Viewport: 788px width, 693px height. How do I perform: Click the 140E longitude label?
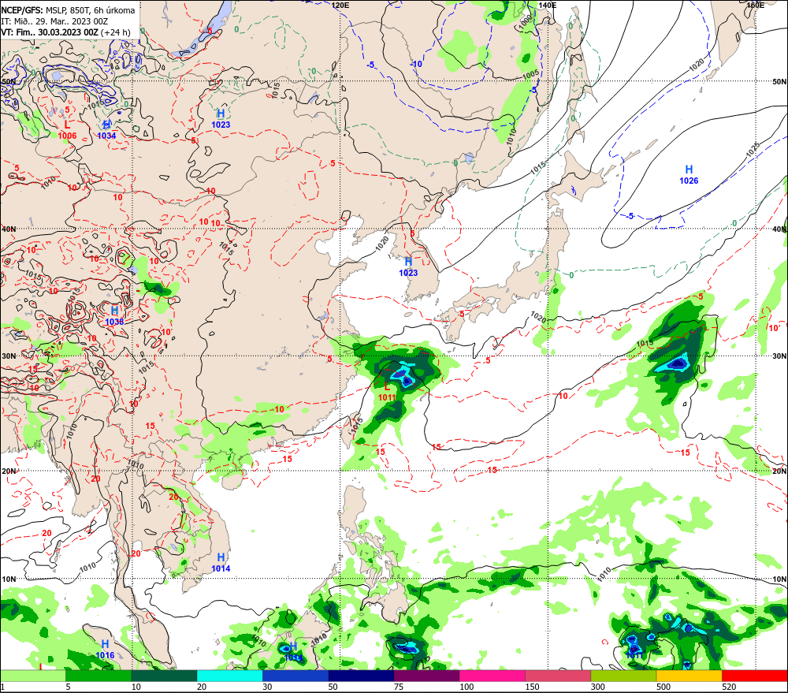tap(548, 5)
